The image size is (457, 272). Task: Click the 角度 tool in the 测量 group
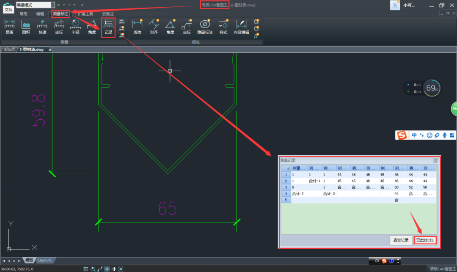click(92, 27)
